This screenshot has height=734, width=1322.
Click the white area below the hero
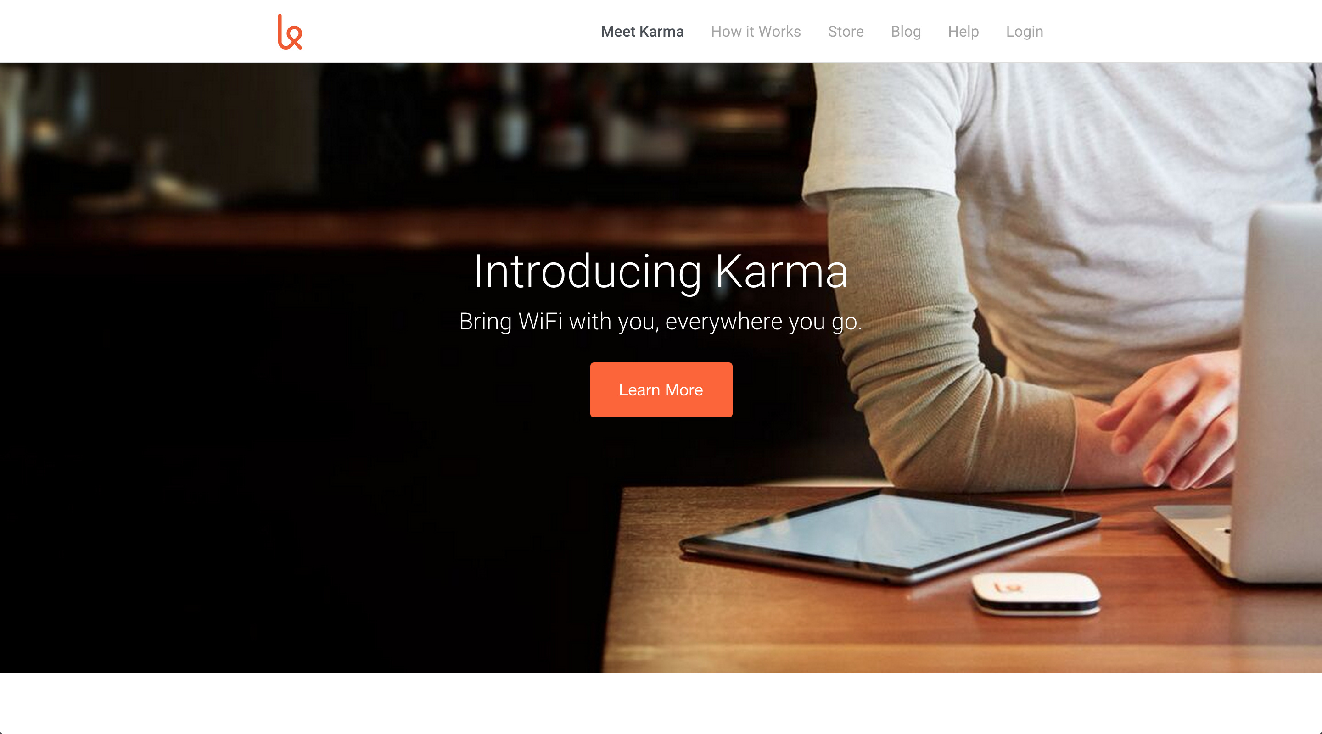[661, 703]
